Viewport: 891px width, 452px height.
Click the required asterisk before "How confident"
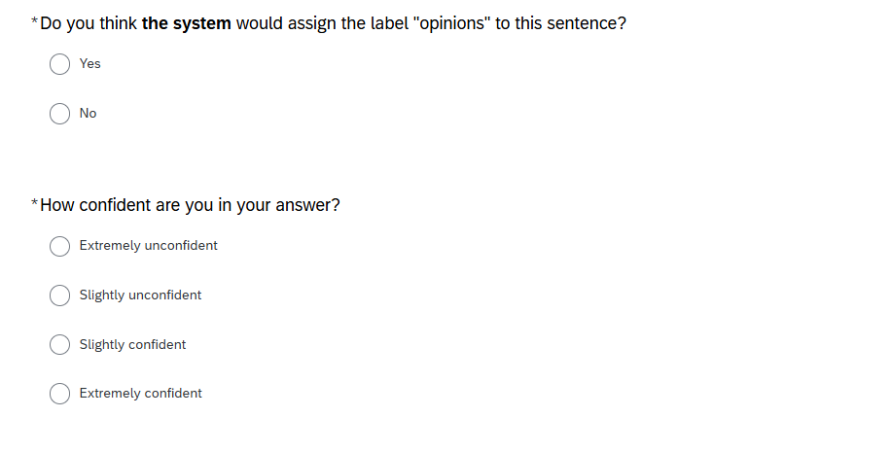(35, 203)
